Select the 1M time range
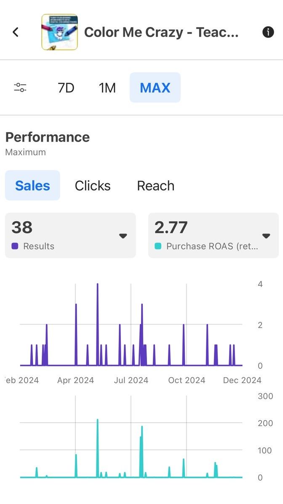 click(107, 88)
